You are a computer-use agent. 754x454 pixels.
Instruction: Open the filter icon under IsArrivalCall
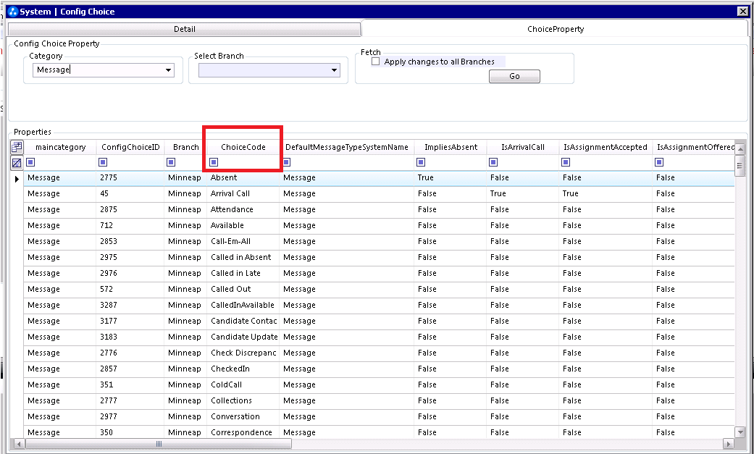493,162
